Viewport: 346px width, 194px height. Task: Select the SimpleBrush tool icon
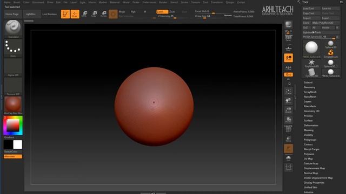330,53
